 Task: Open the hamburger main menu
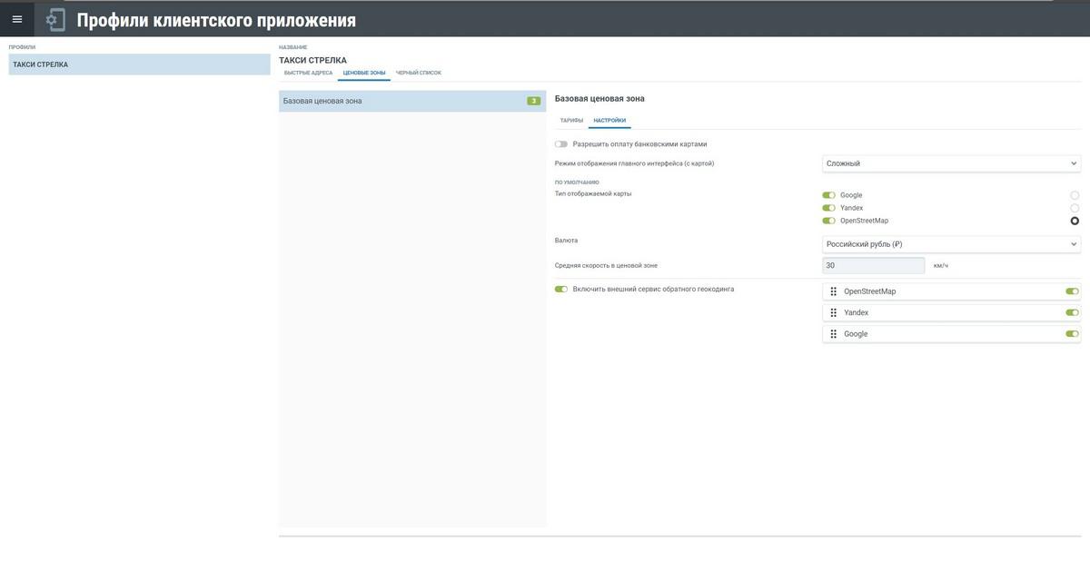[17, 19]
